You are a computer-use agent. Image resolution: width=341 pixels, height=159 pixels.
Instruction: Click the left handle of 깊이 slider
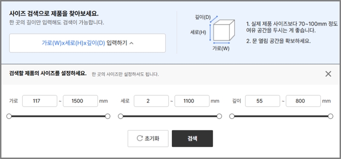(232, 116)
